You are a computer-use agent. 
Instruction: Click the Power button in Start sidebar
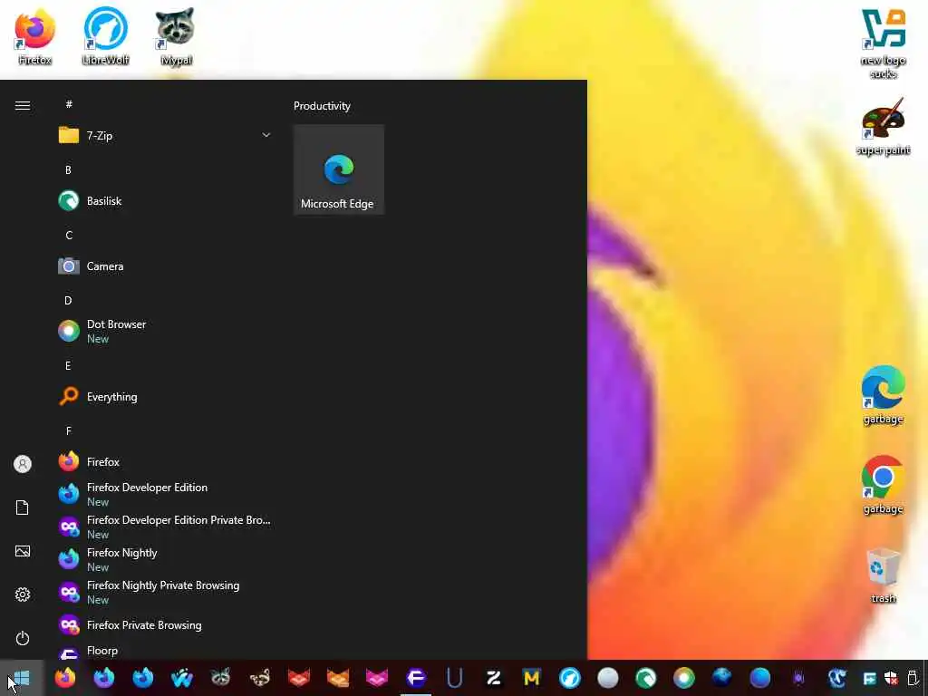click(x=23, y=638)
